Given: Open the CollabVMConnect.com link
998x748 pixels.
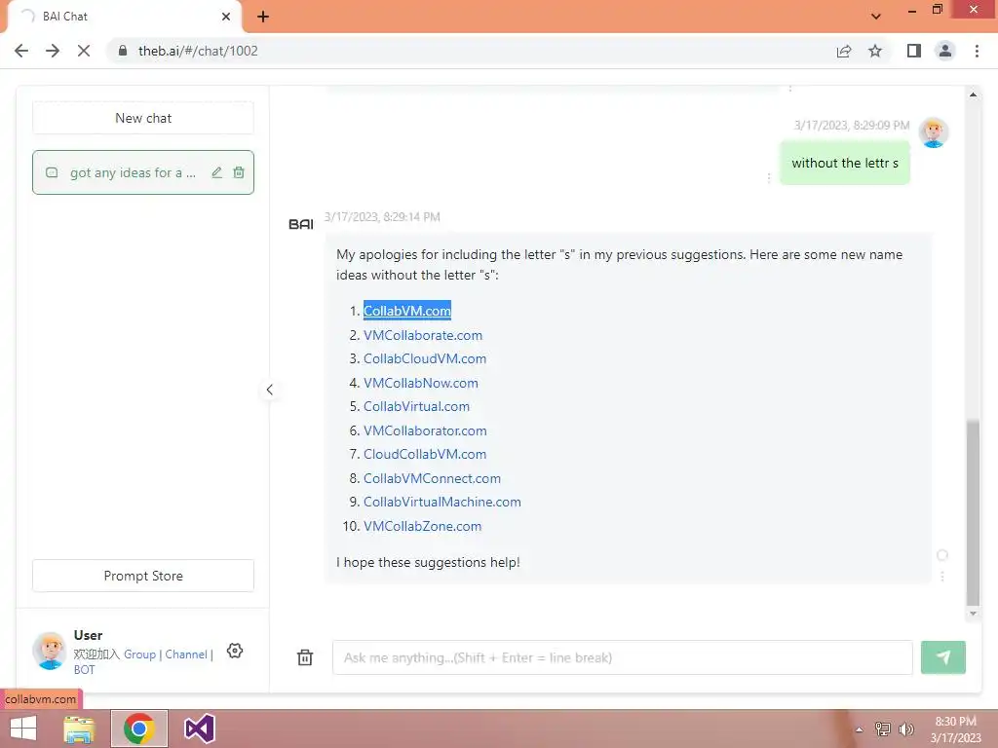Looking at the screenshot, I should pos(432,478).
